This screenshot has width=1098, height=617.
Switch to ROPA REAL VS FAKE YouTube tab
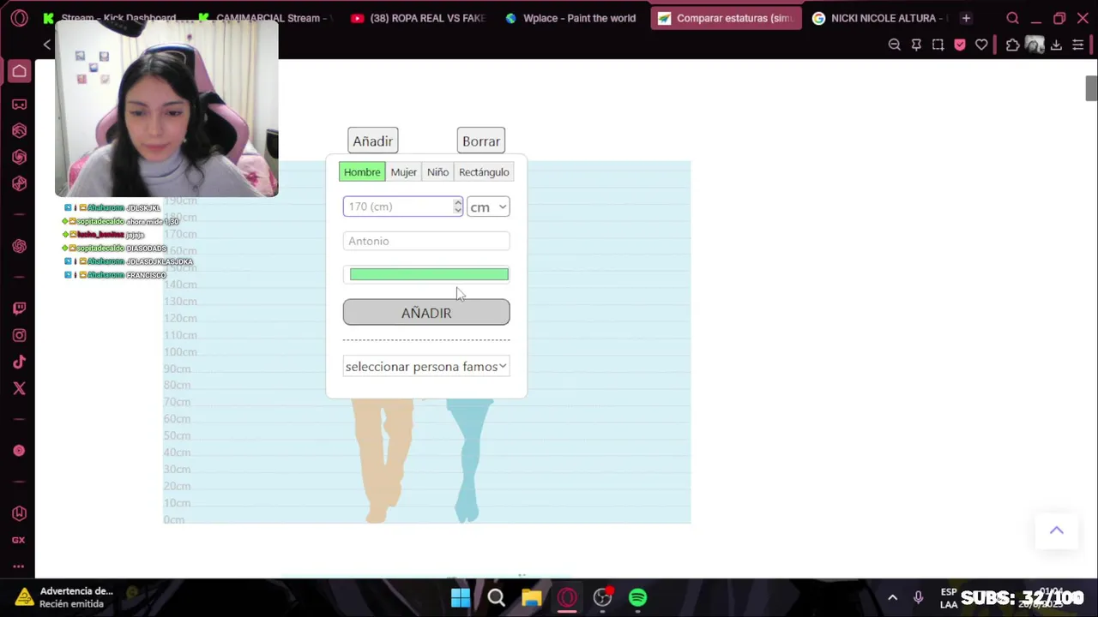(x=419, y=18)
